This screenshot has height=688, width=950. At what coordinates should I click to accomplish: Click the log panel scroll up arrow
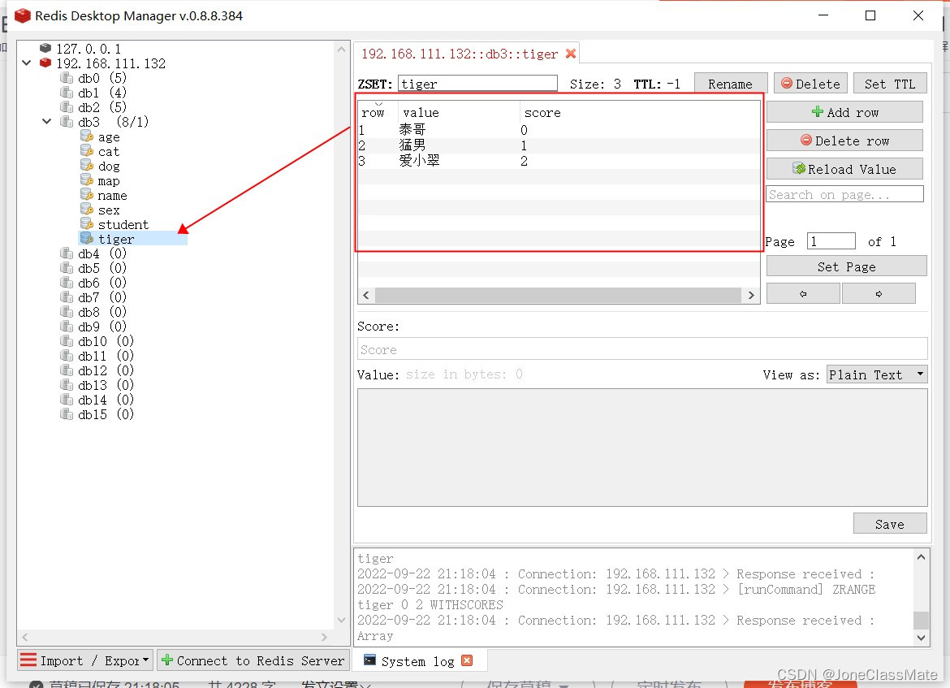point(921,557)
